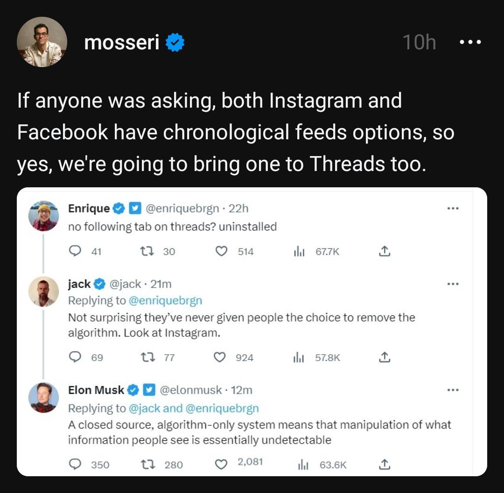Click mosseri's blue verified badge

coord(175,43)
